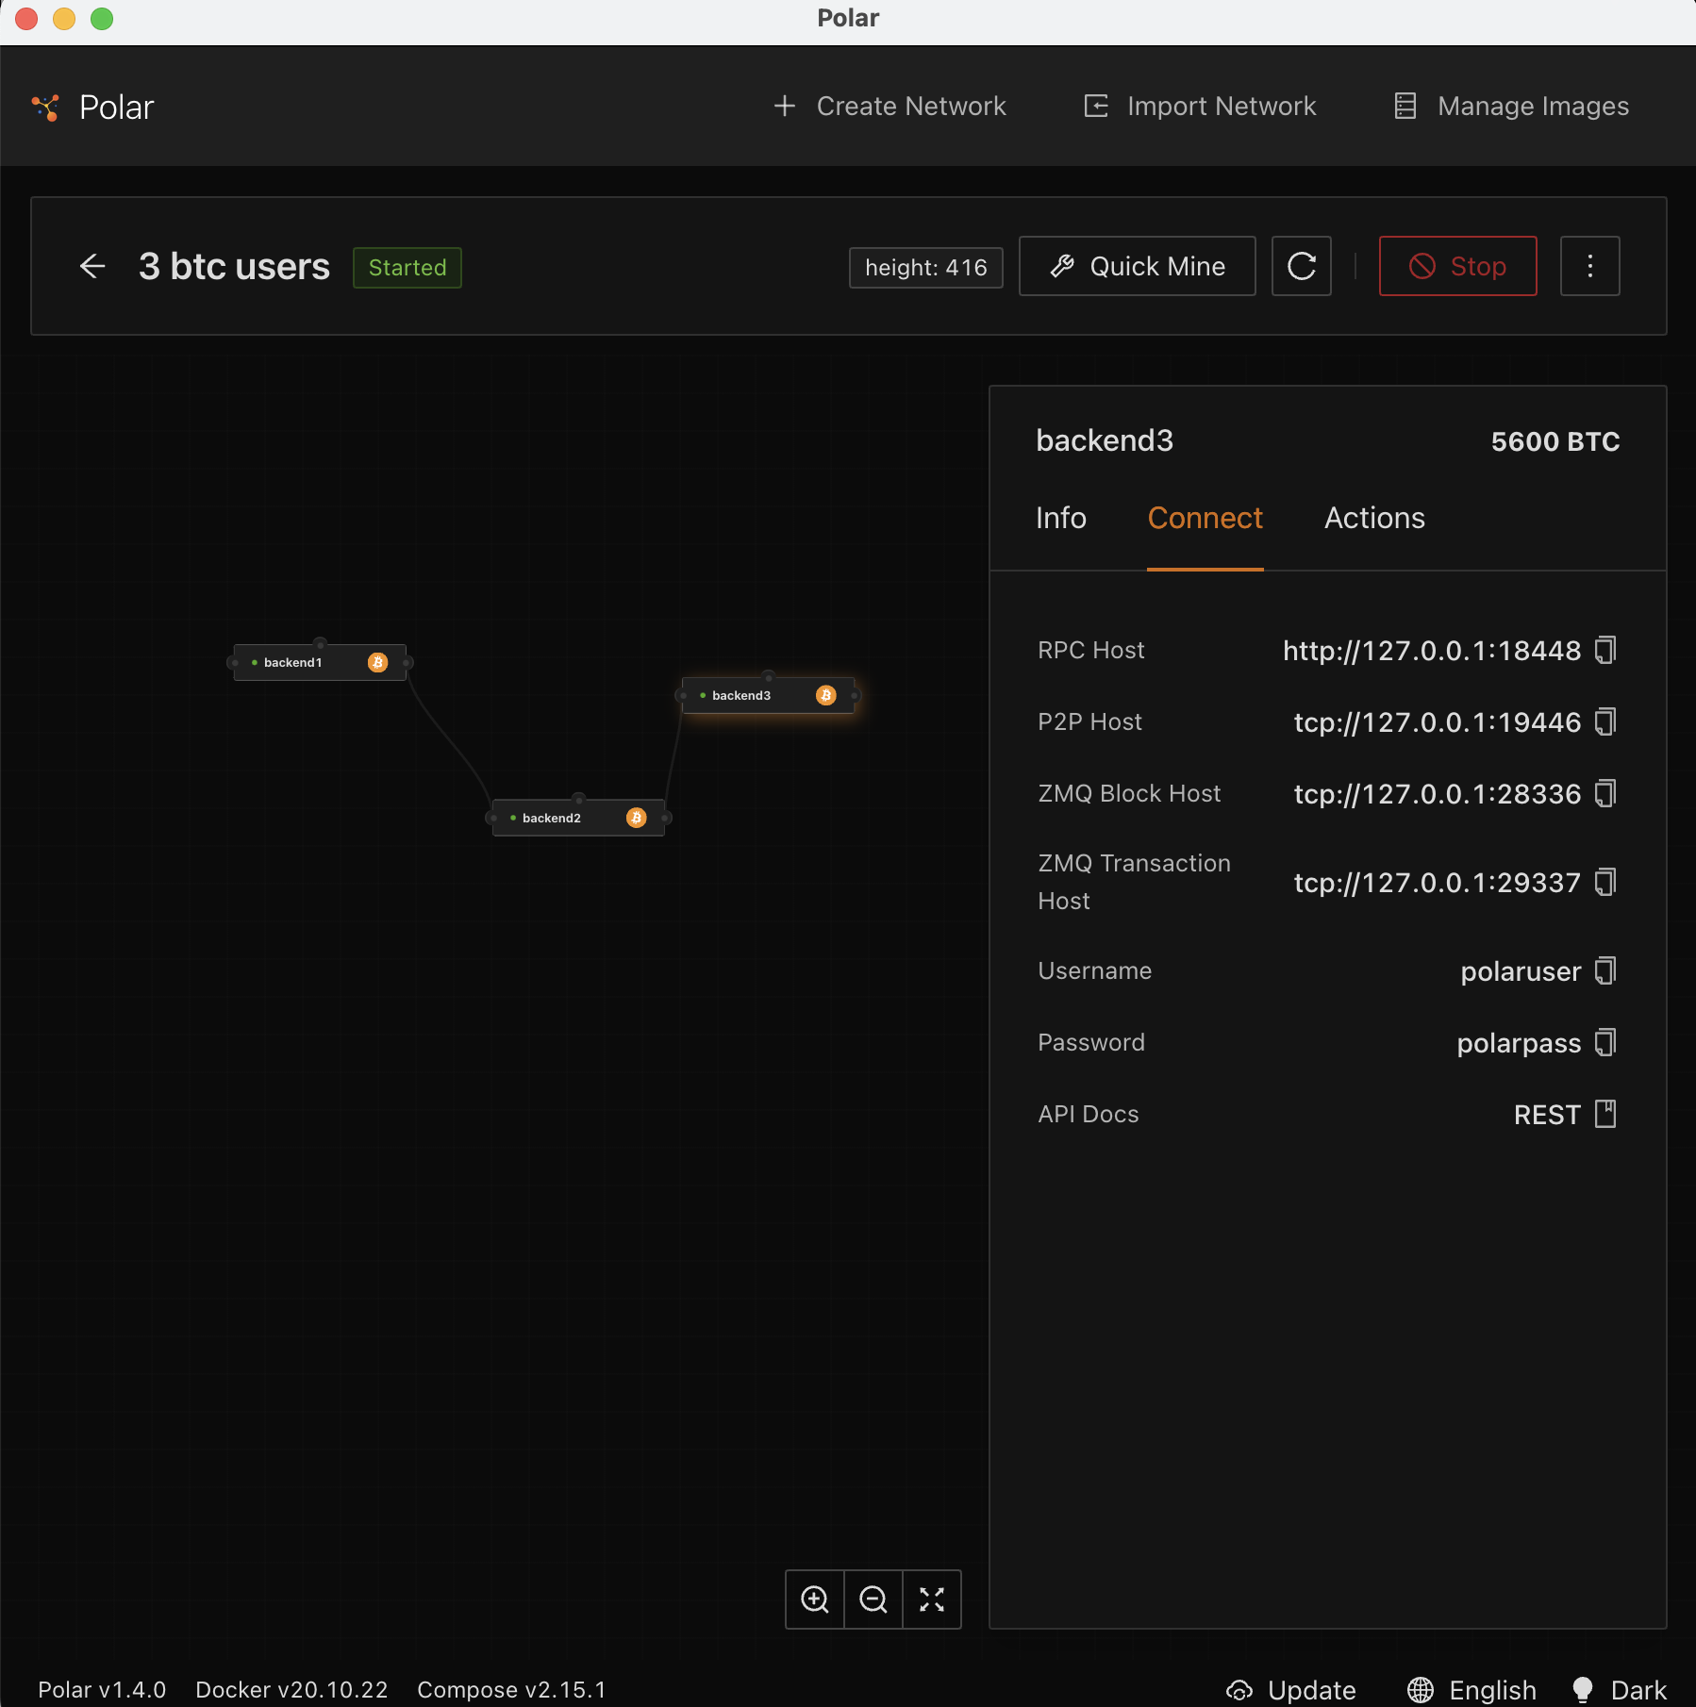Zoom out of the network canvas
This screenshot has width=1696, height=1707.
pos(873,1599)
